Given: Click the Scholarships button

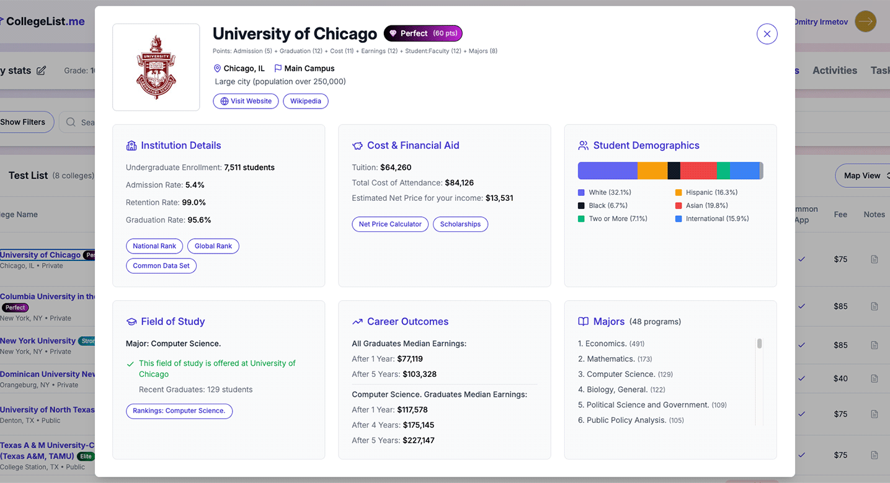Looking at the screenshot, I should coord(460,224).
